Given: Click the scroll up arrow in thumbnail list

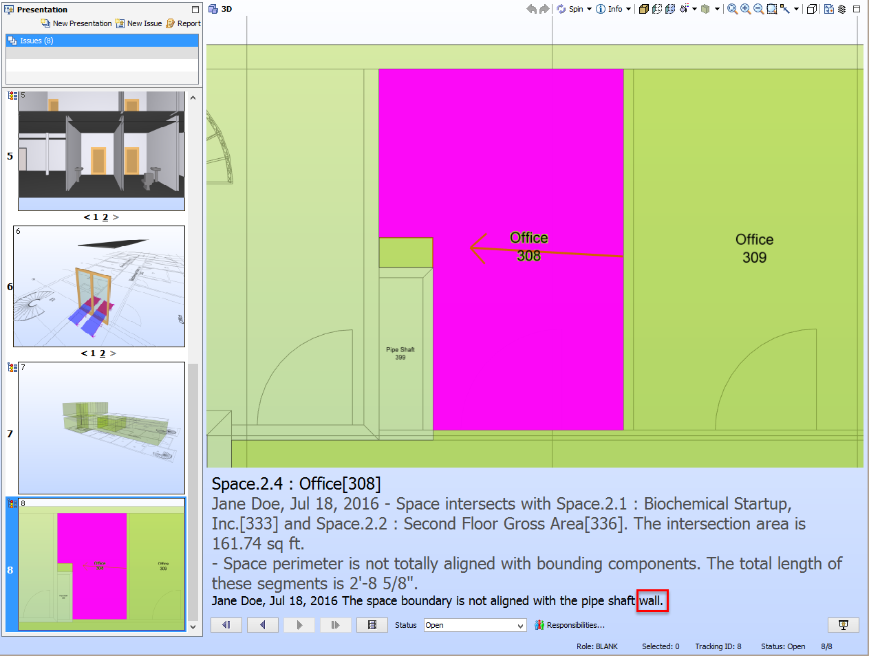Looking at the screenshot, I should pos(193,98).
